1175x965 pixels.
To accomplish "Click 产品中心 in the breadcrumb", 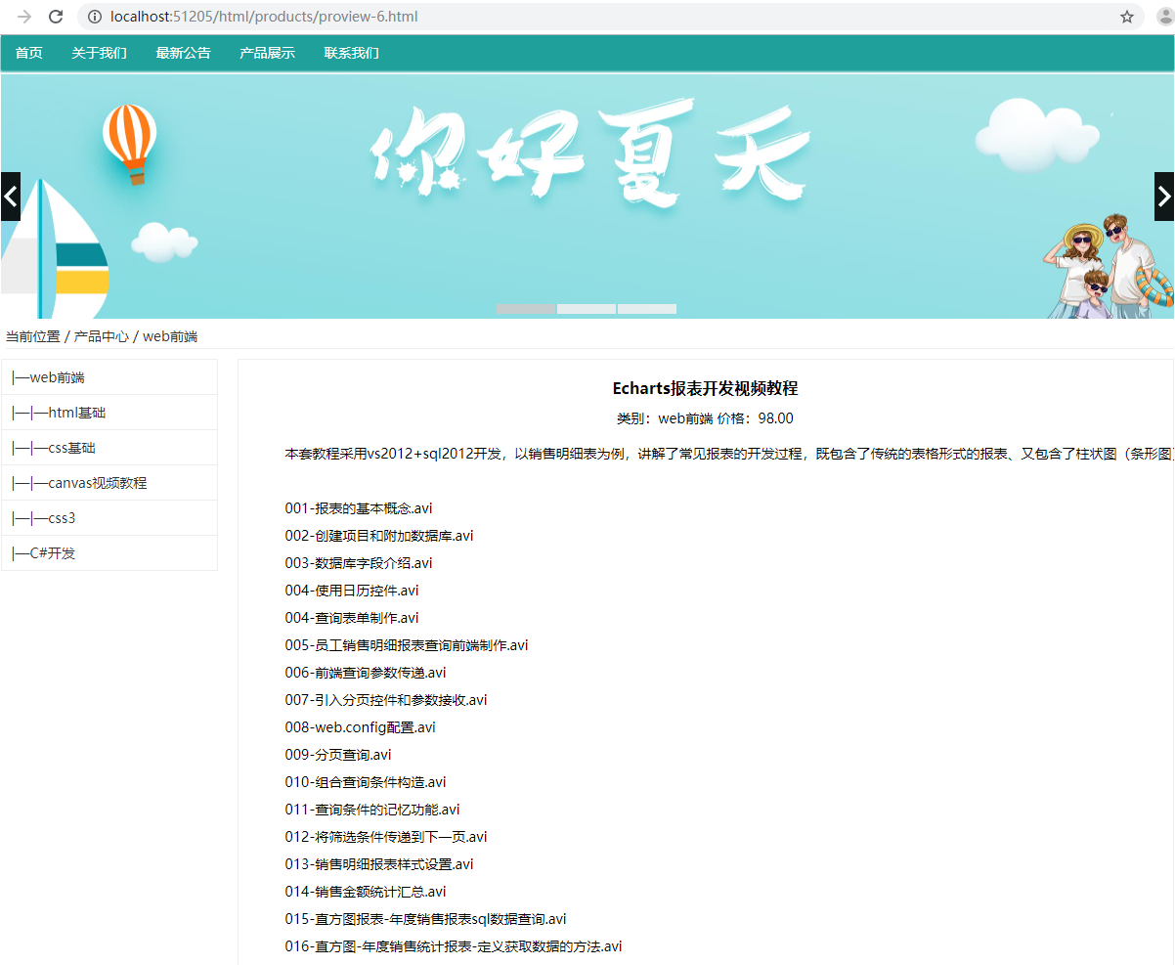I will [x=102, y=336].
